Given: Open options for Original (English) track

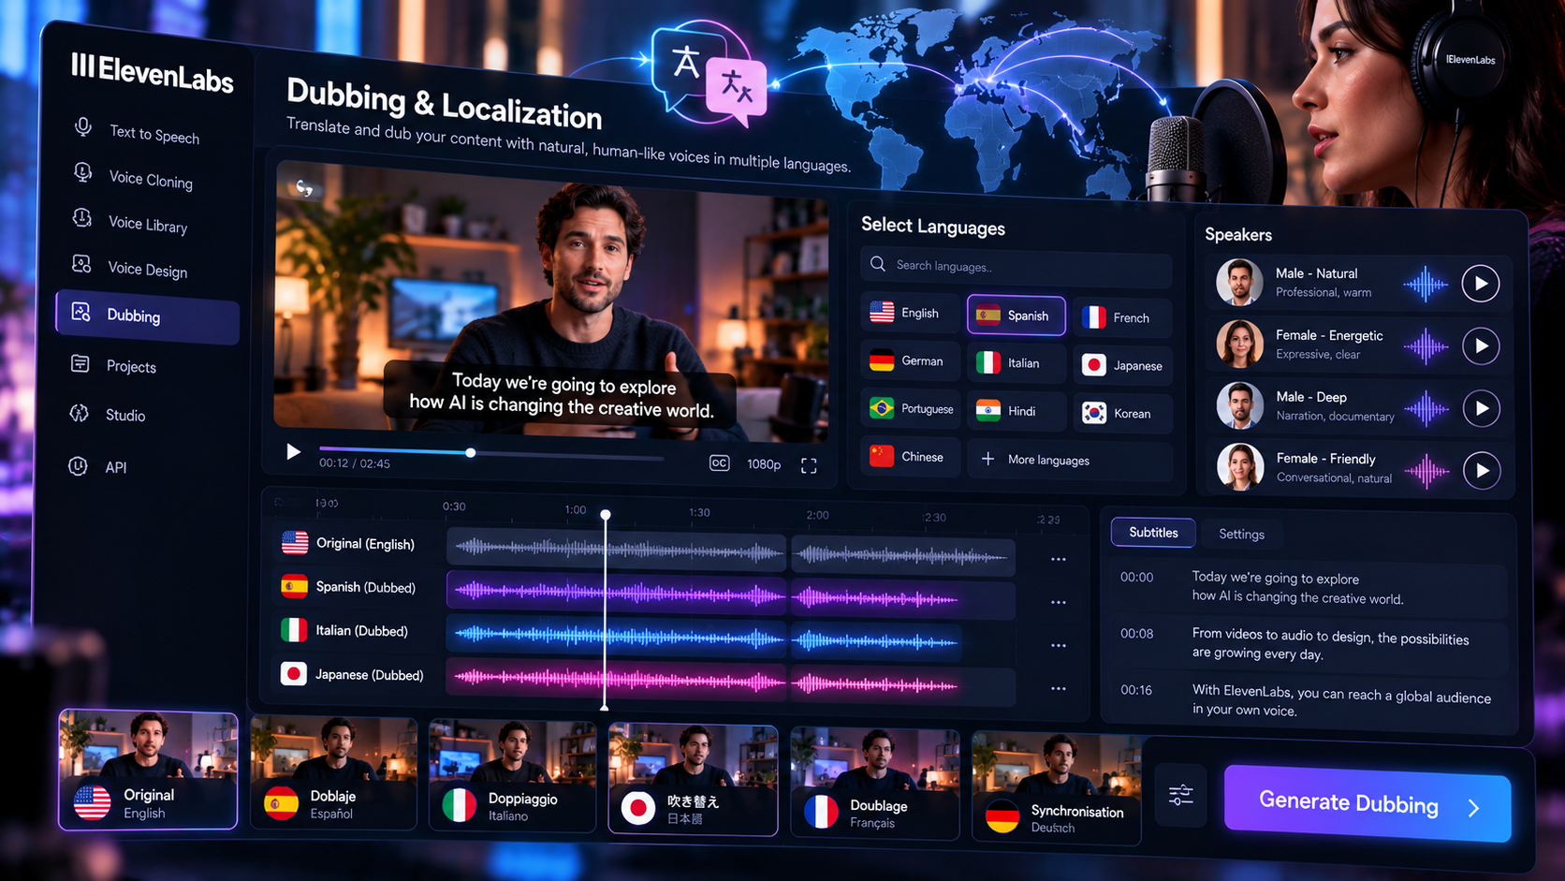Looking at the screenshot, I should point(1059,559).
